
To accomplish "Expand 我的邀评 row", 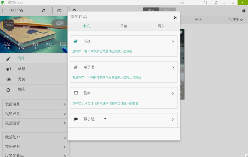I will (x=35, y=123).
